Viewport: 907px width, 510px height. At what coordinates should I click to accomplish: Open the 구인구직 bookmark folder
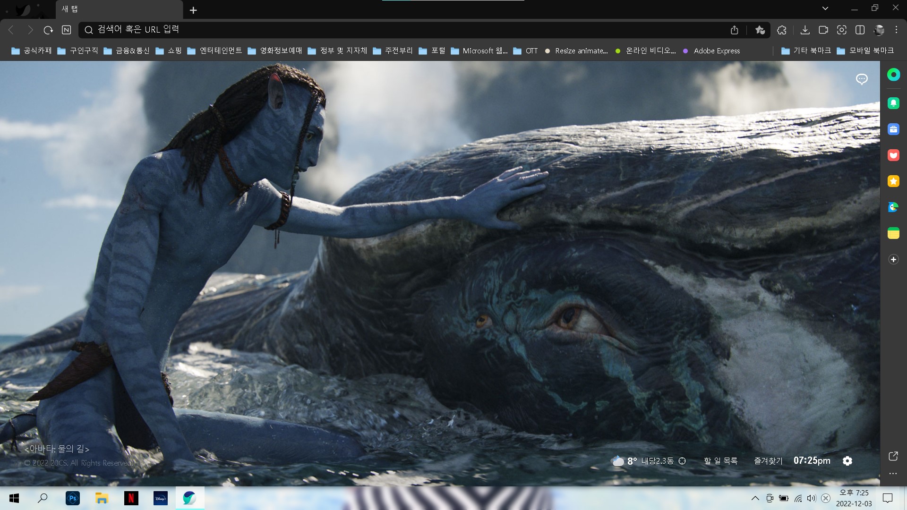[x=78, y=51]
